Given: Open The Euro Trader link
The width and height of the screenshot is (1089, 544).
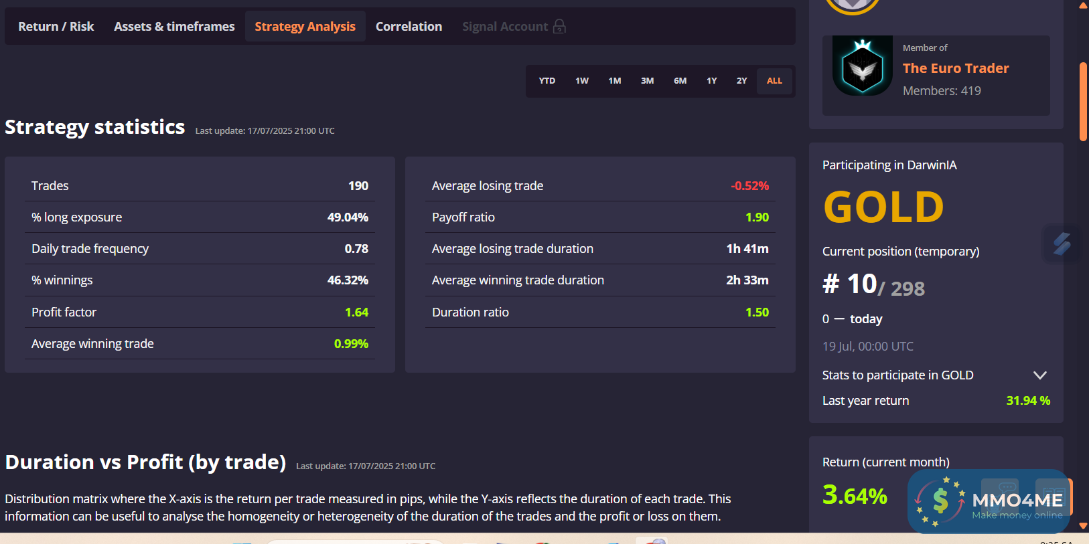Looking at the screenshot, I should (x=955, y=68).
